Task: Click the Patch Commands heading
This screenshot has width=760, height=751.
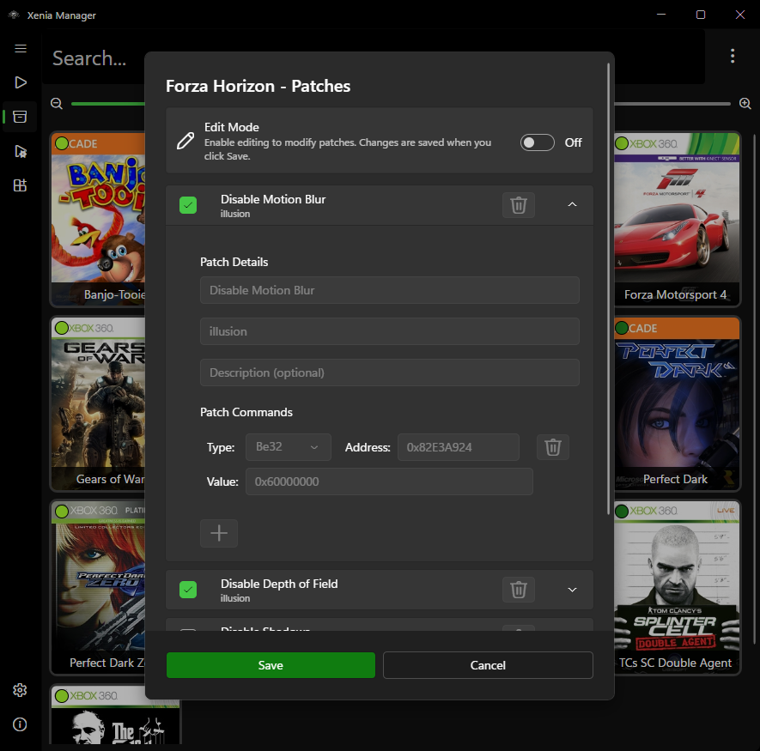Action: tap(246, 412)
